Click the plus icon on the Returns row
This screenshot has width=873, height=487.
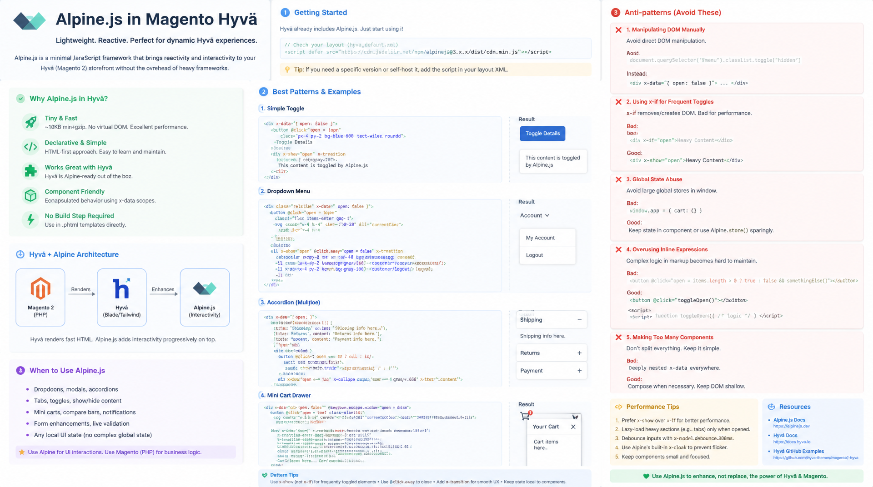pyautogui.click(x=579, y=353)
